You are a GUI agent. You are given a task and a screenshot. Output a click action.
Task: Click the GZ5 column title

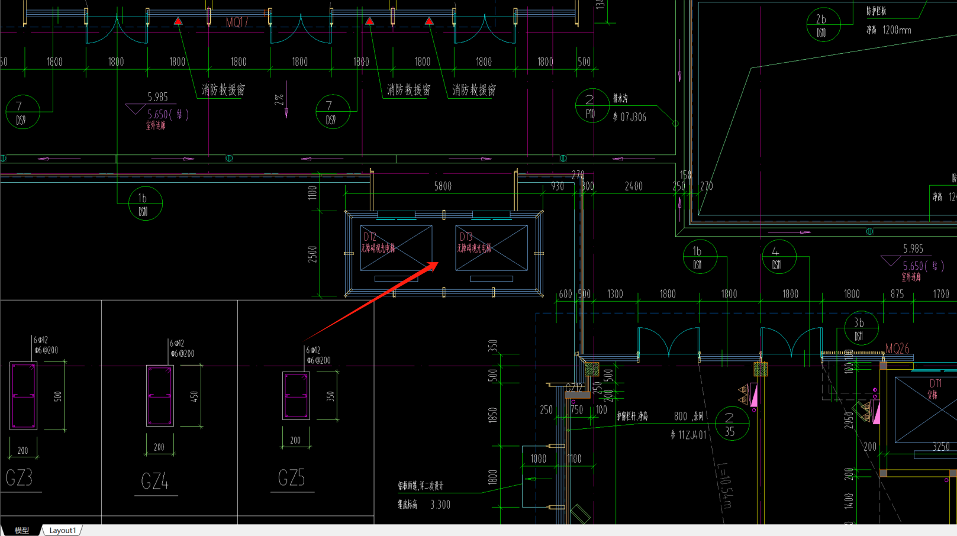292,477
